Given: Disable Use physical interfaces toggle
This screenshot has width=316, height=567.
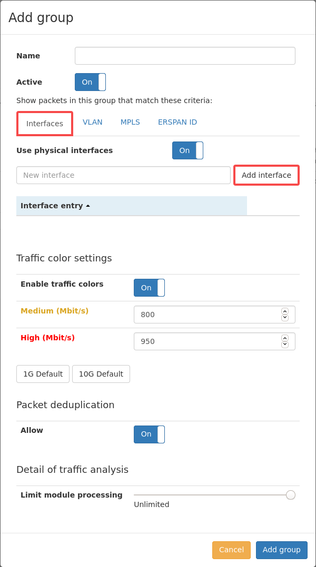Looking at the screenshot, I should pyautogui.click(x=187, y=150).
